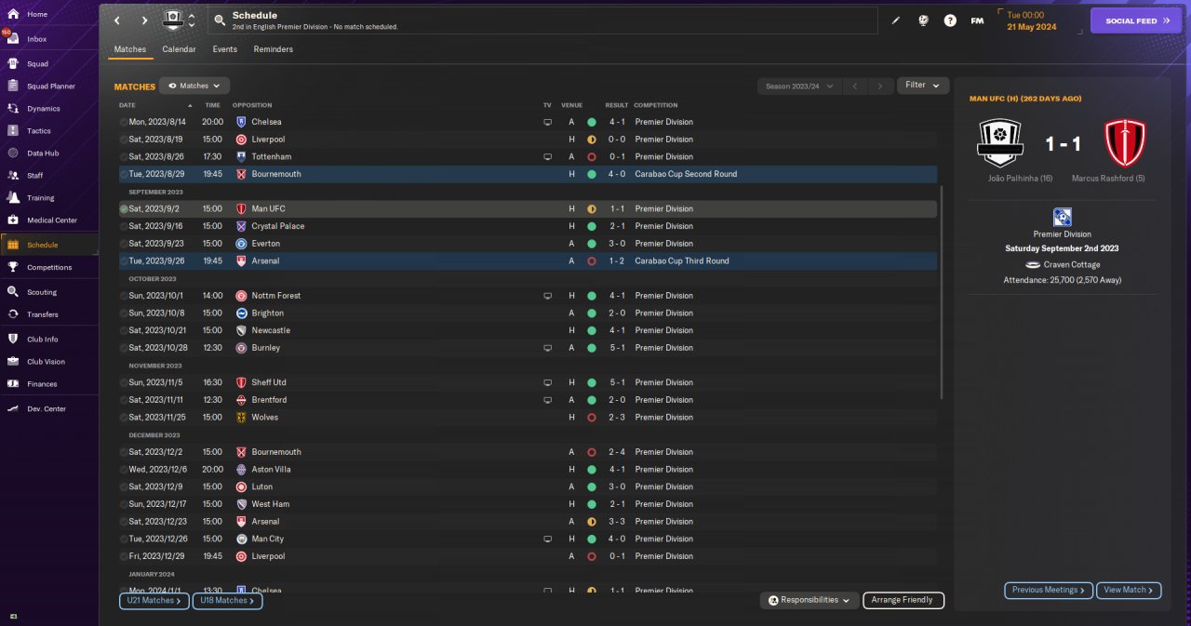Toggle the circle on the Nottm Forest row
1191x626 pixels.
(124, 296)
